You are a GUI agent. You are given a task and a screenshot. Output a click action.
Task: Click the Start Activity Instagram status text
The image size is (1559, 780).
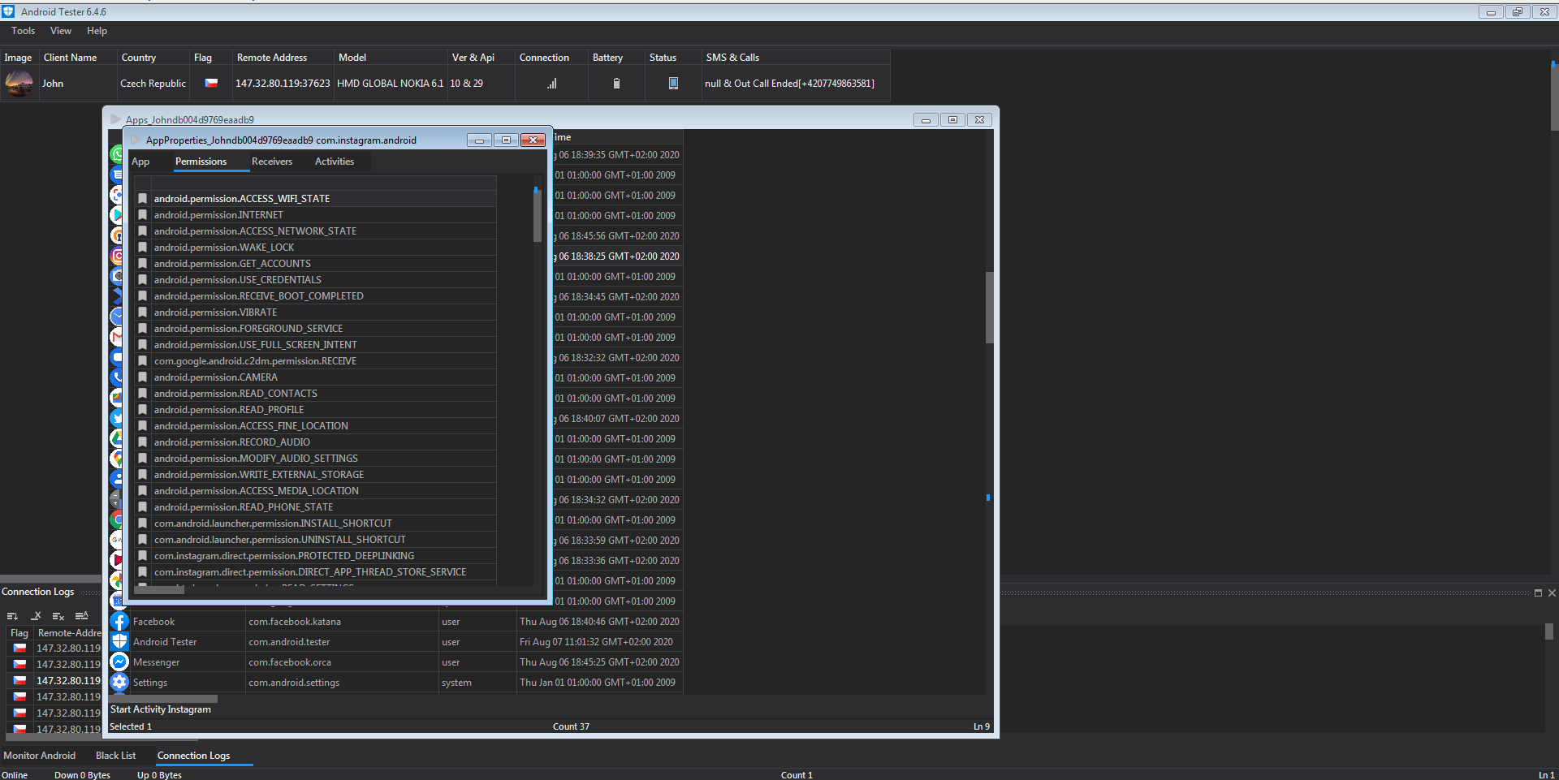click(161, 709)
